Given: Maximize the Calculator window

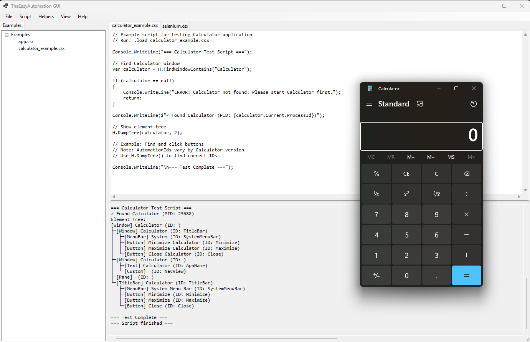Looking at the screenshot, I should [x=456, y=88].
